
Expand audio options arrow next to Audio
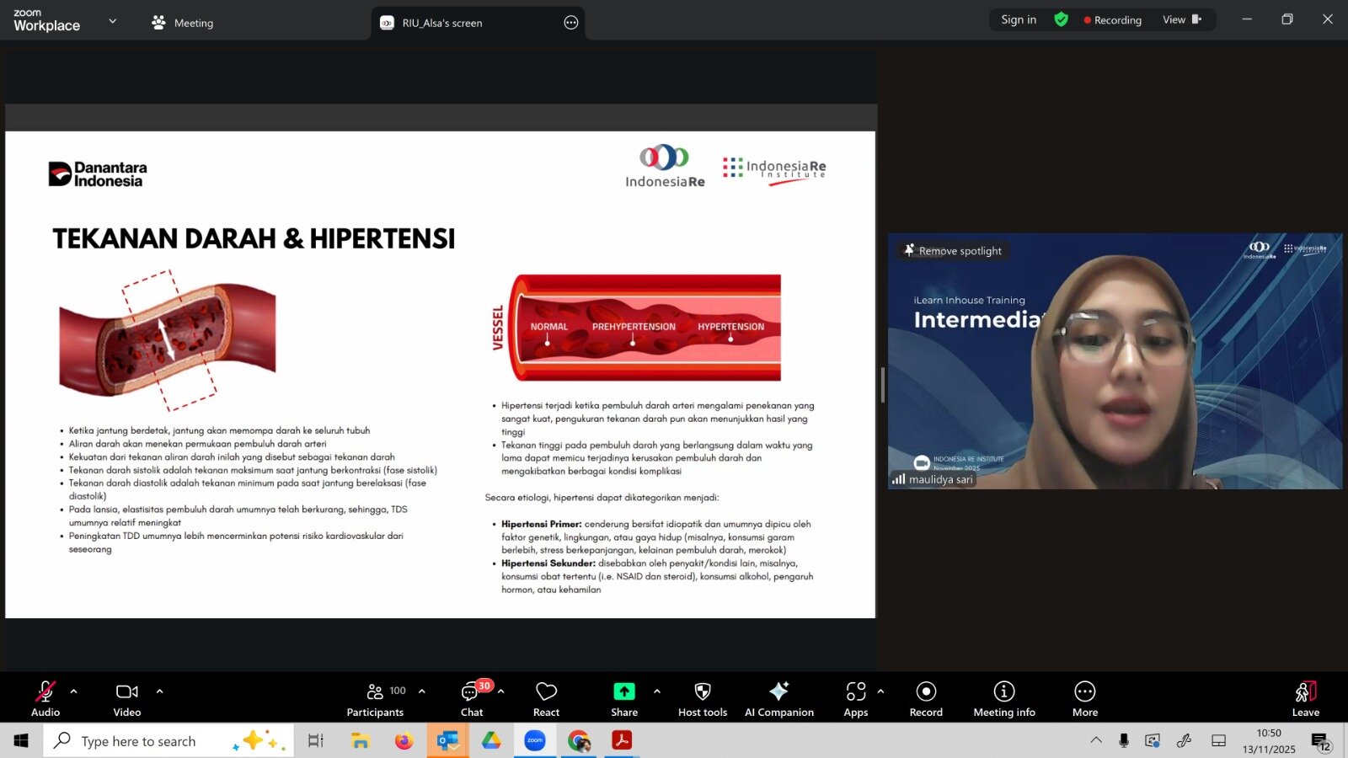[74, 691]
